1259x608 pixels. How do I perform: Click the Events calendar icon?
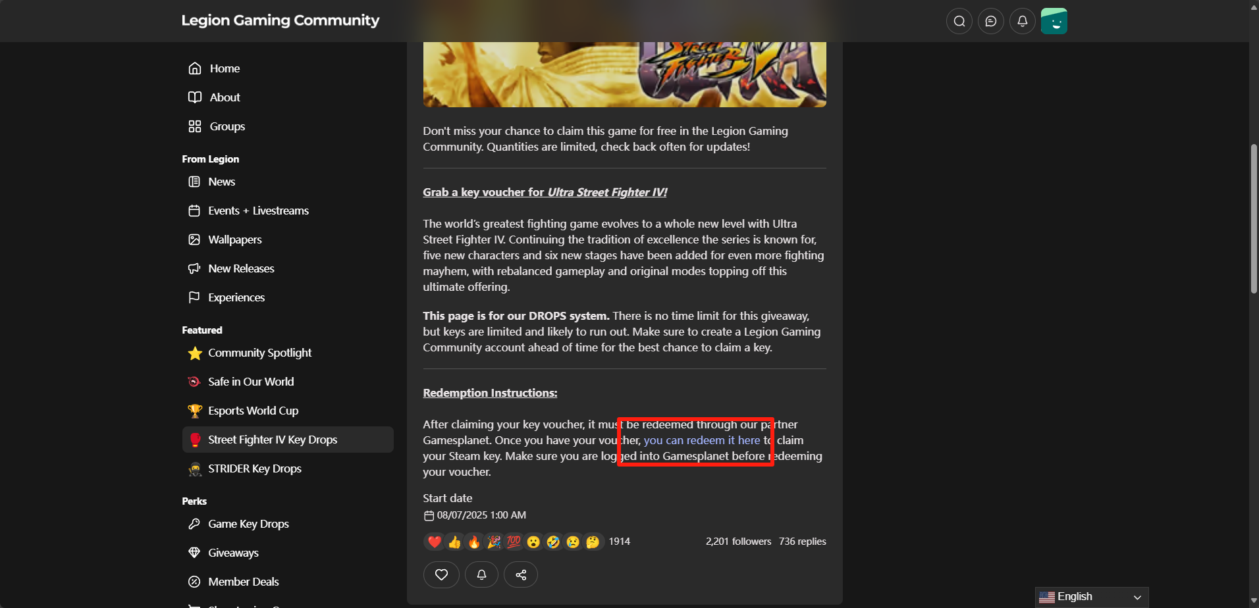pos(194,211)
